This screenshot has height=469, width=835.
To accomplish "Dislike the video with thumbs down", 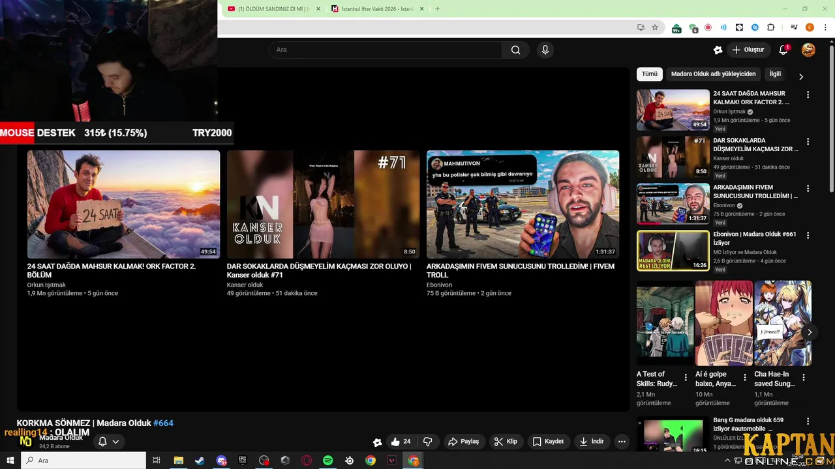I will 427,442.
